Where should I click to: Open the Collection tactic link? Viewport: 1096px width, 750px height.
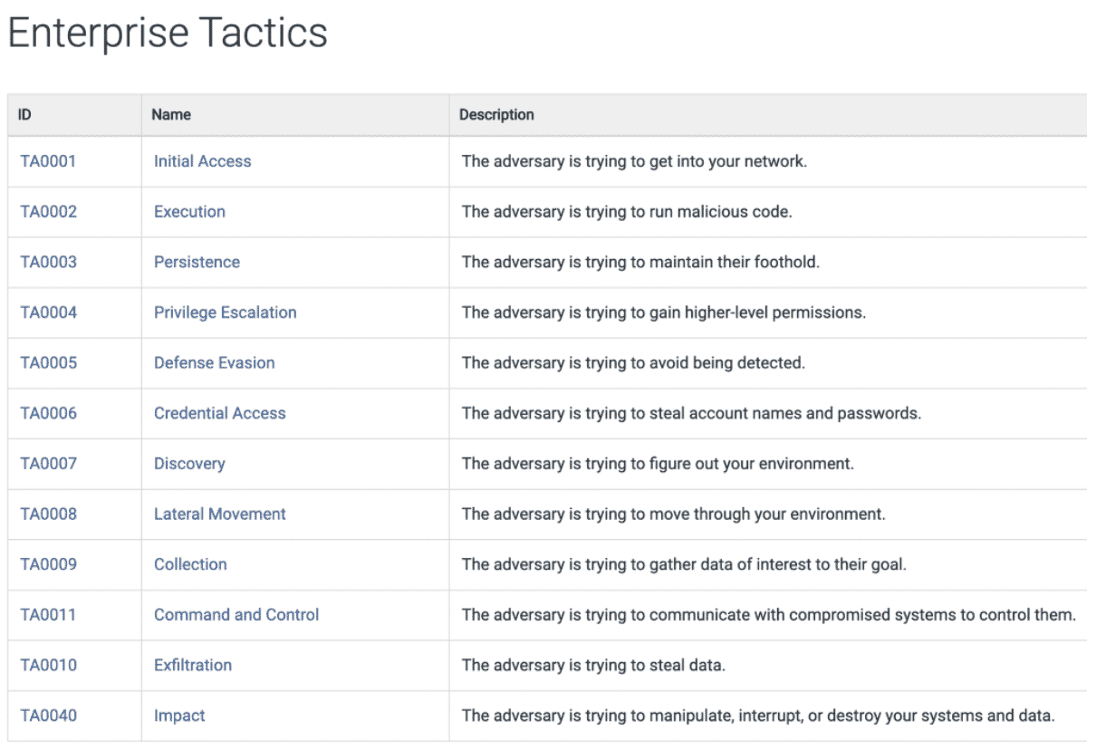190,564
